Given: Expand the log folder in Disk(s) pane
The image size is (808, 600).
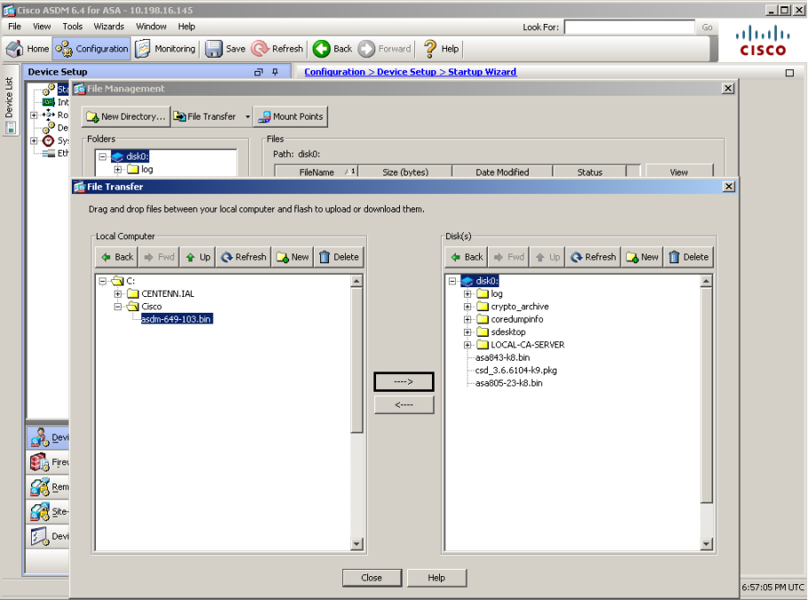Looking at the screenshot, I should pyautogui.click(x=467, y=294).
